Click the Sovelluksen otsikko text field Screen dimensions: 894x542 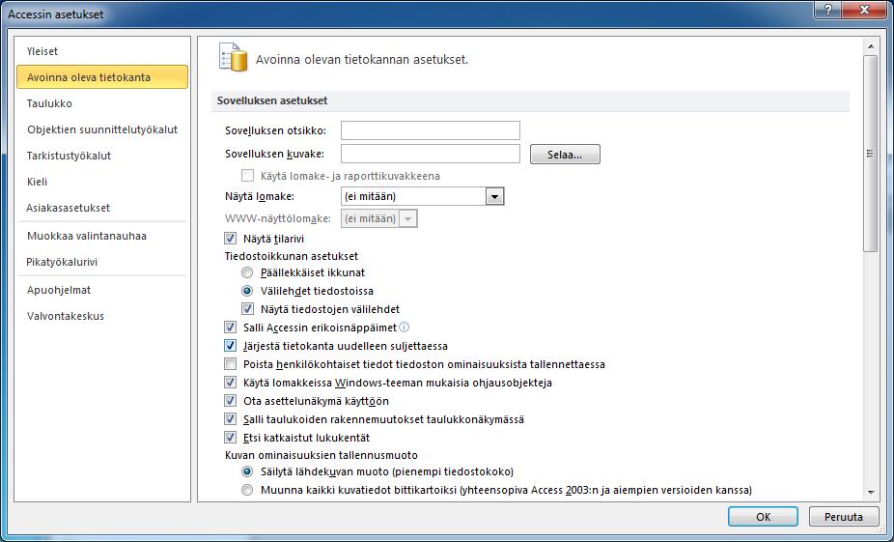tap(431, 130)
